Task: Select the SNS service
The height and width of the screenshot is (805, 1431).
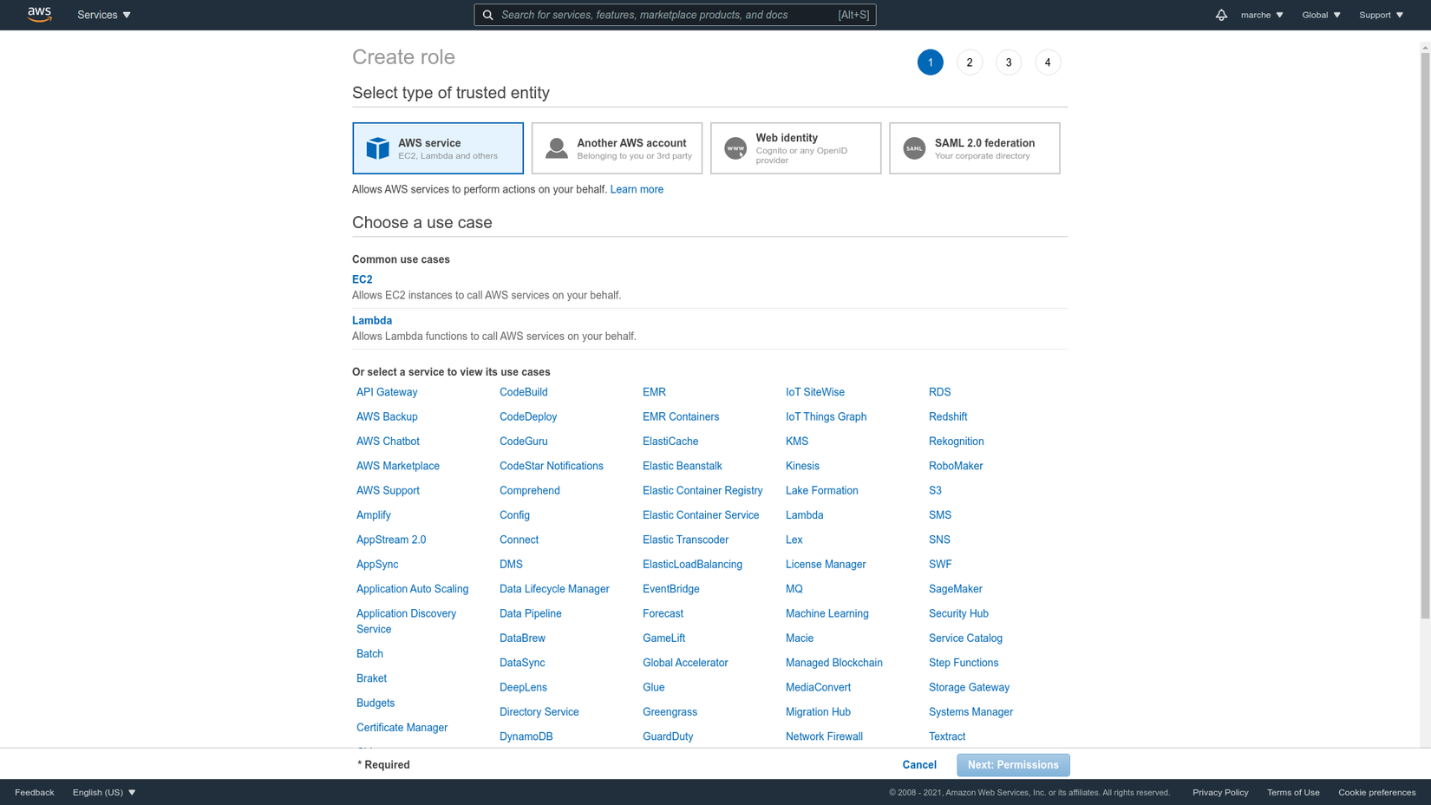Action: (939, 540)
